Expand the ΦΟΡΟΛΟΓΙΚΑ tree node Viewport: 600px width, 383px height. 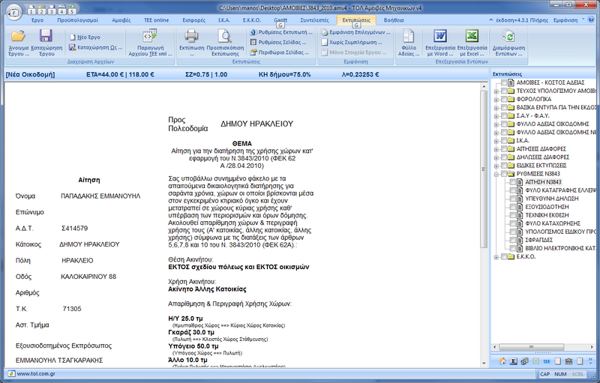pos(496,98)
